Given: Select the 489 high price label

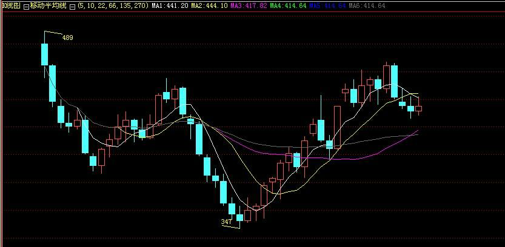Looking at the screenshot, I should (68, 38).
